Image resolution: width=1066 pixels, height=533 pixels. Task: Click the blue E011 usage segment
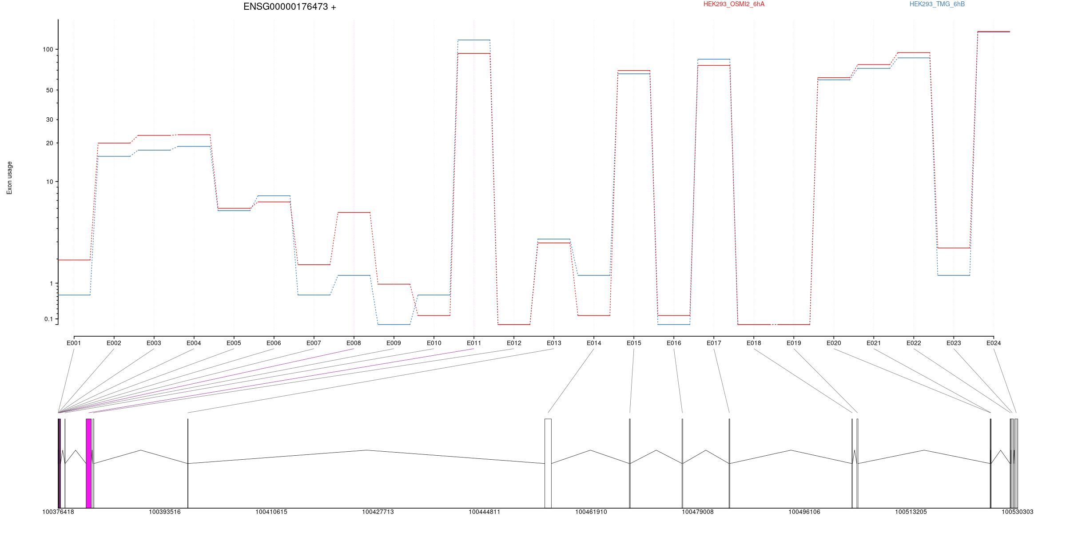[x=474, y=40]
